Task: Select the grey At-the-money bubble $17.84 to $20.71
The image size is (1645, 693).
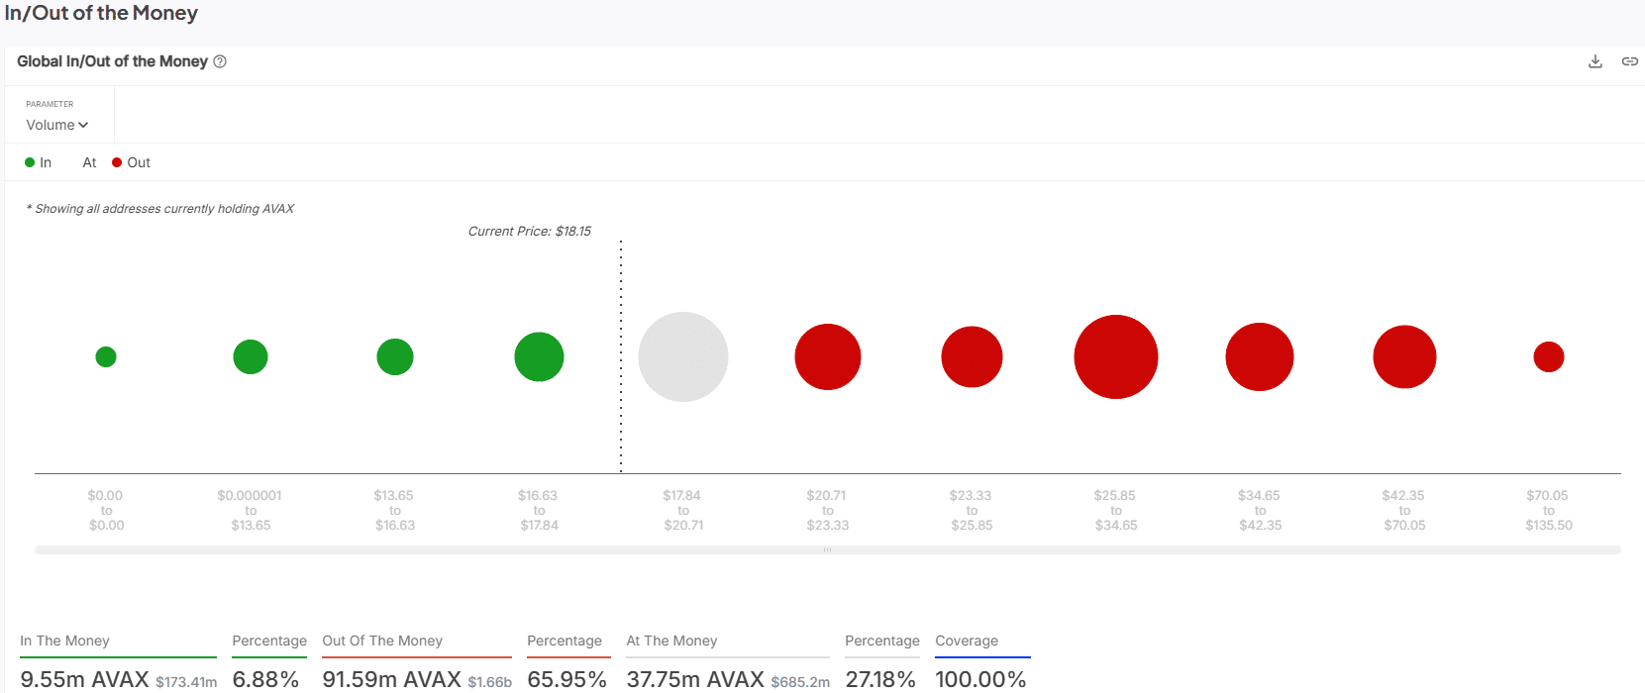Action: click(683, 356)
